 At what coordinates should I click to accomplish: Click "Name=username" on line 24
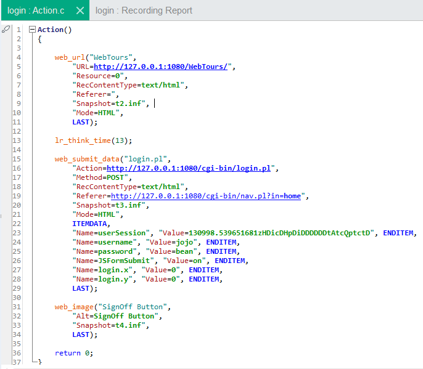click(x=104, y=242)
